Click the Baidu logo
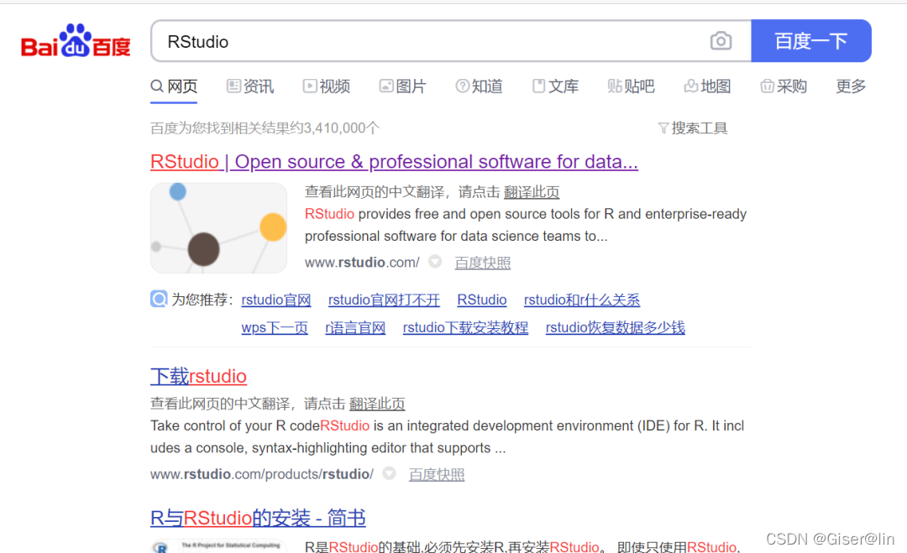 (74, 40)
